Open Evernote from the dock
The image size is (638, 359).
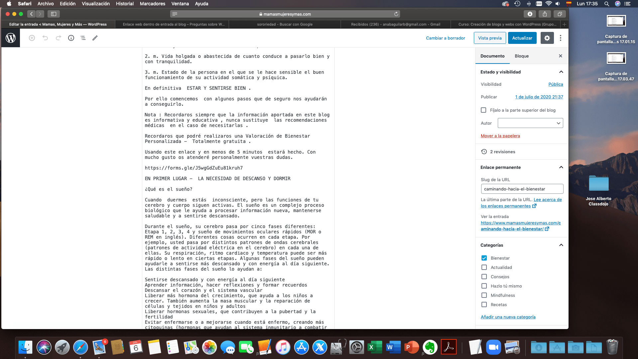[430, 348]
